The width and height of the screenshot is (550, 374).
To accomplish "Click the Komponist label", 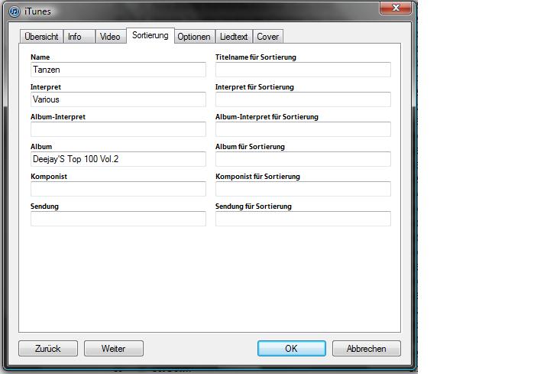I will coord(49,176).
